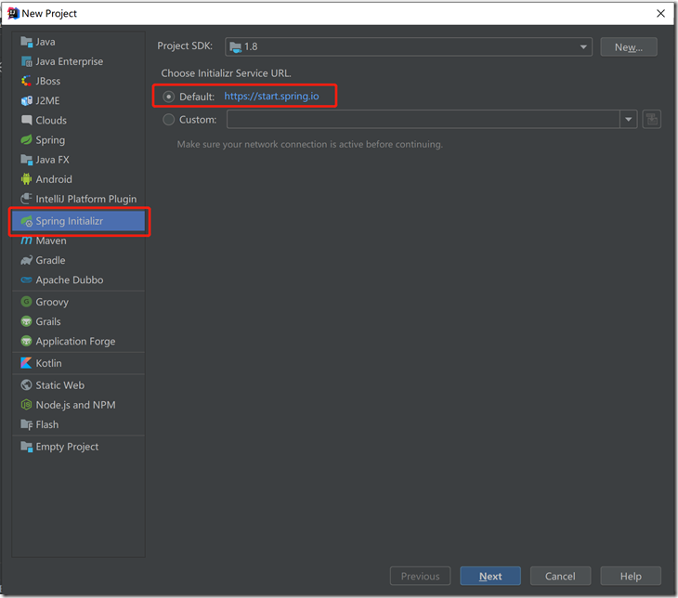
Task: Select the Custom service URL radio button
Action: tap(168, 120)
